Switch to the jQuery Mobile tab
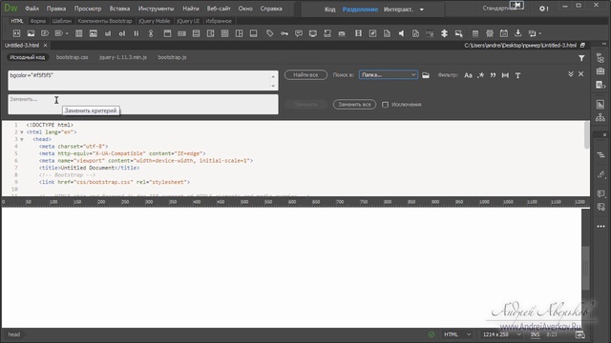 click(x=155, y=21)
